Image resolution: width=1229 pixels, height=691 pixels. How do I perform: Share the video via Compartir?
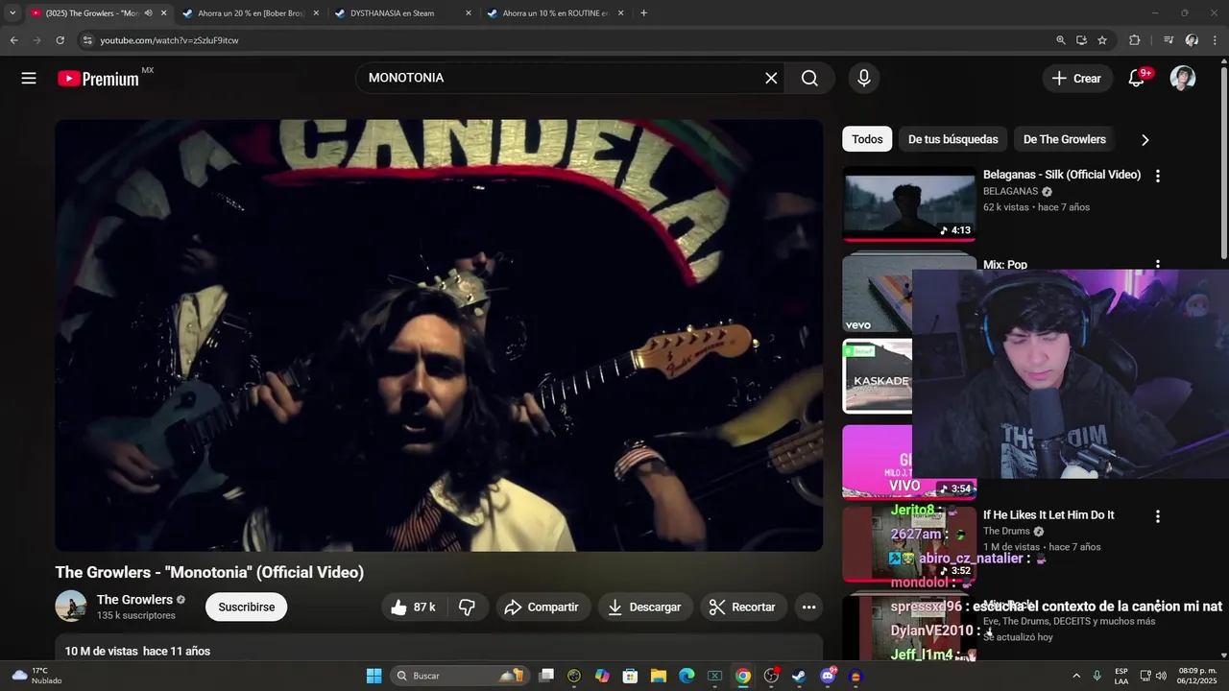point(542,607)
